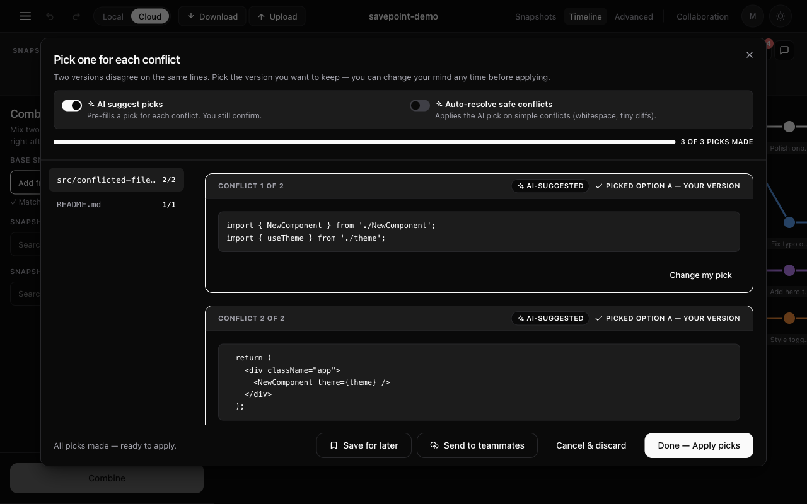Open the Advanced tab
Image resolution: width=807 pixels, height=504 pixels.
[634, 16]
